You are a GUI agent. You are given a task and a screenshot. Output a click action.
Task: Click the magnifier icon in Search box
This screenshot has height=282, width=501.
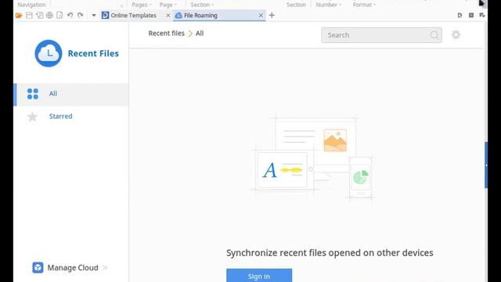pyautogui.click(x=434, y=35)
